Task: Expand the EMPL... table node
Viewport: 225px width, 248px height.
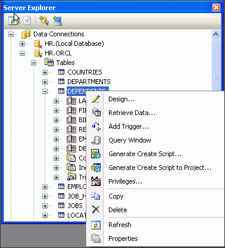Action: [x=45, y=187]
